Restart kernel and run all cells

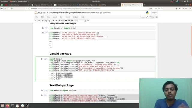(x=72, y=21)
